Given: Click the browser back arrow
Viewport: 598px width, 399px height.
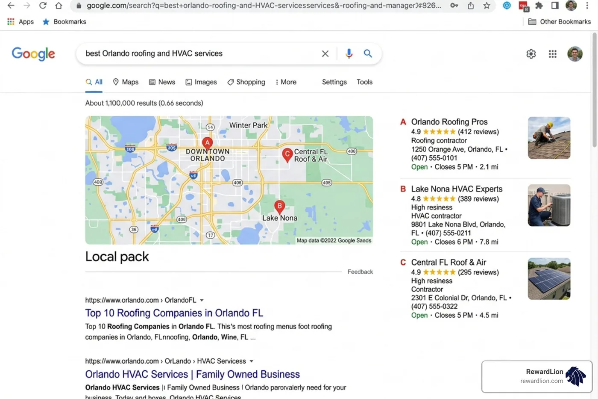Looking at the screenshot, I should [x=11, y=6].
